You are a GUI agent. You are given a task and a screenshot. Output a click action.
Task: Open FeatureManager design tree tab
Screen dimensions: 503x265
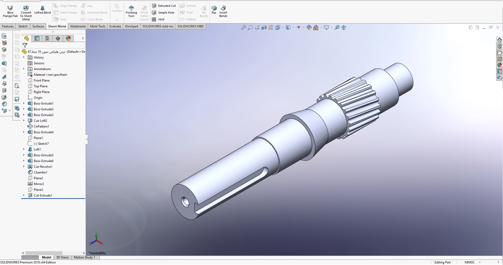click(x=26, y=38)
